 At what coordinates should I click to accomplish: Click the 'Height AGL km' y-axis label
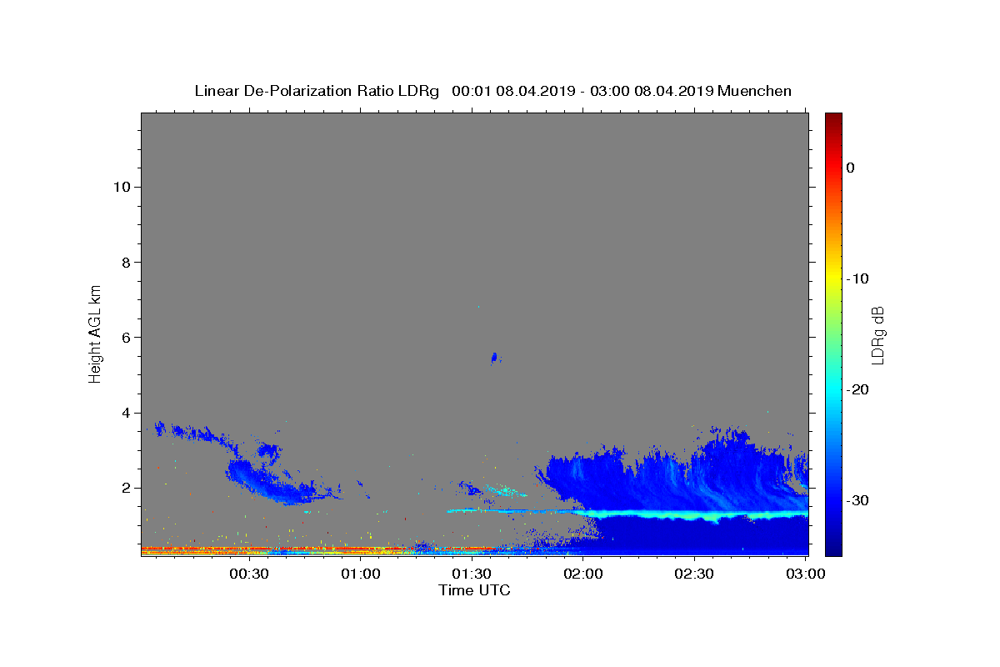click(96, 333)
